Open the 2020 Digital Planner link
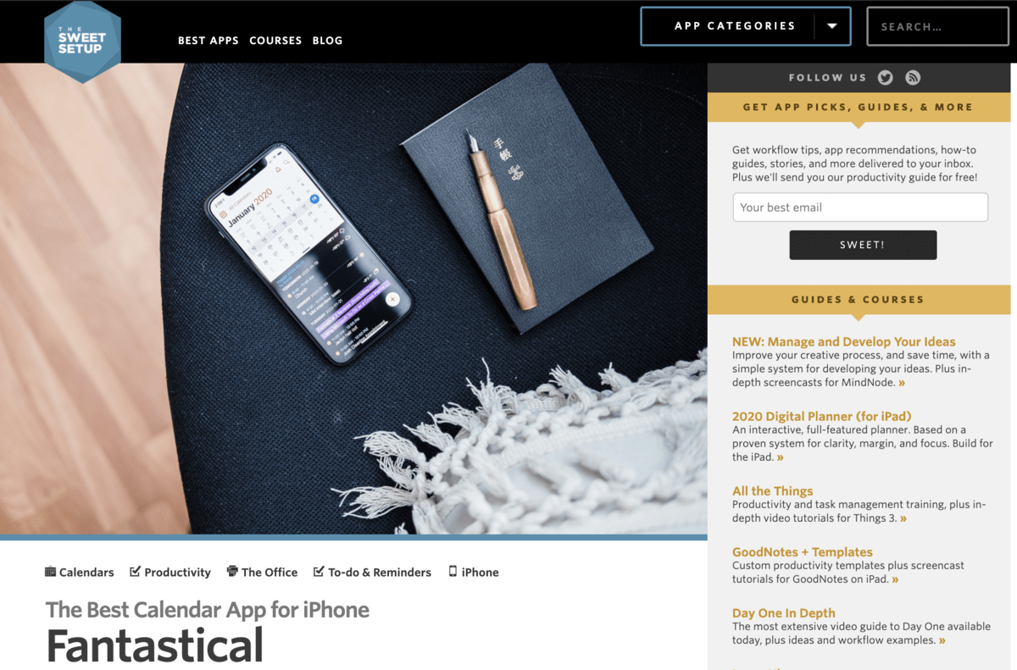The image size is (1017, 670). [x=821, y=417]
